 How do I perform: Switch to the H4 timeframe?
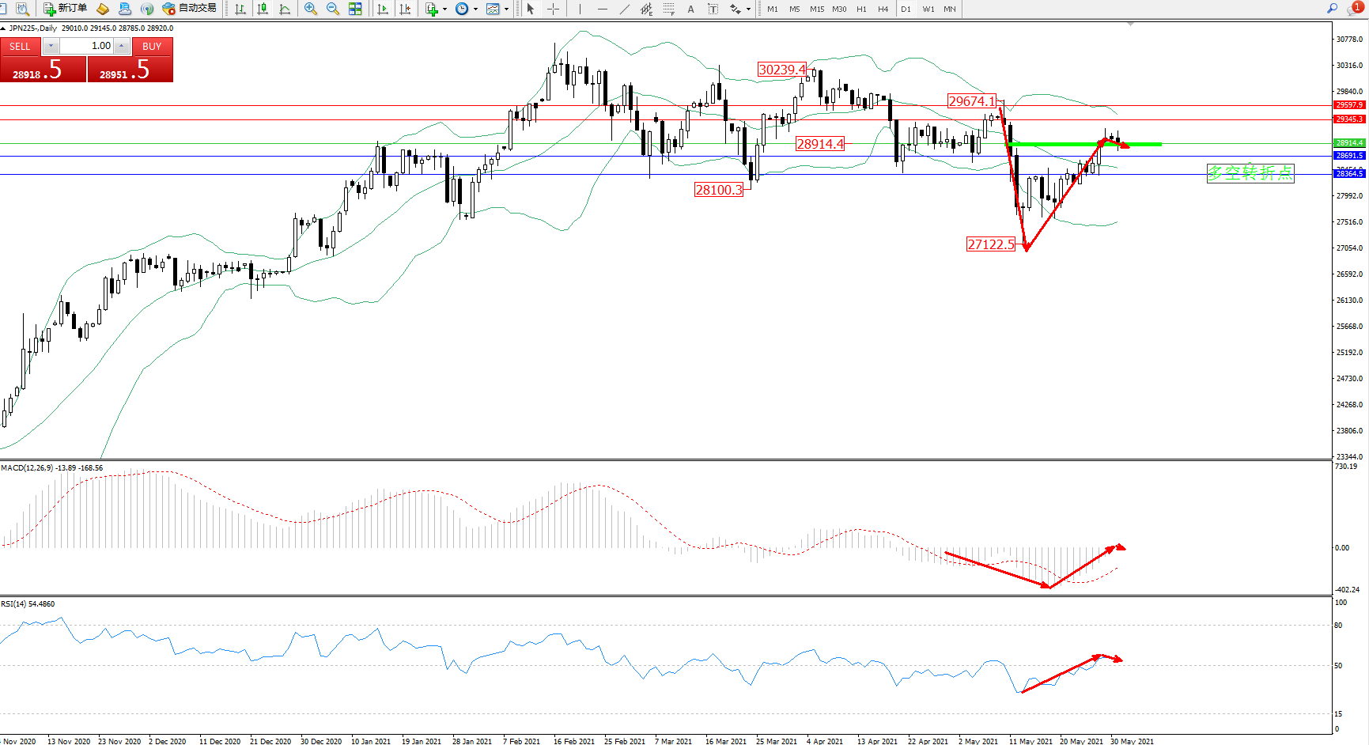[x=883, y=9]
